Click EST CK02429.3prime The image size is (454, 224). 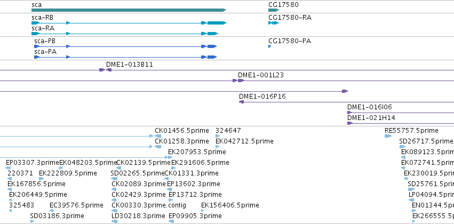pos(138,195)
